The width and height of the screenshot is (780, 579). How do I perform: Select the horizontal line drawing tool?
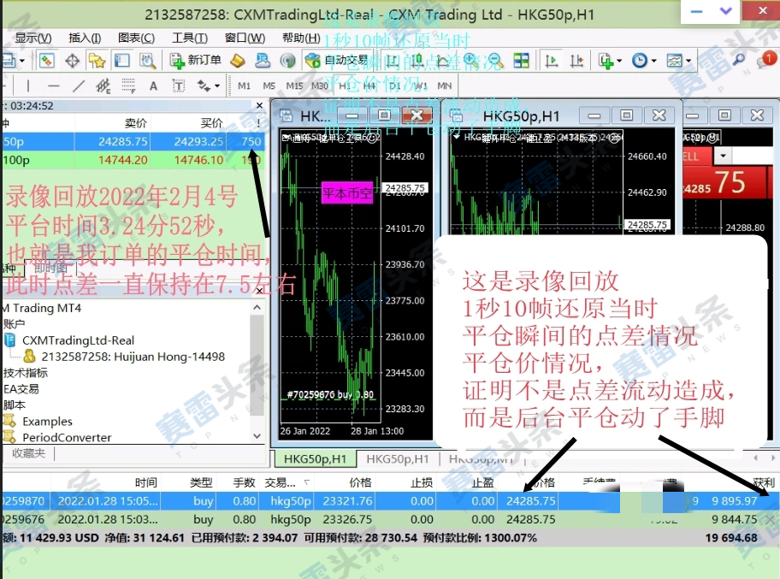tap(53, 86)
